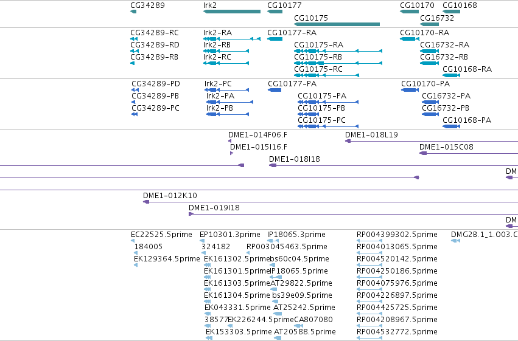
Task: Select EST RP004013065.5prime
Action: pos(397,247)
